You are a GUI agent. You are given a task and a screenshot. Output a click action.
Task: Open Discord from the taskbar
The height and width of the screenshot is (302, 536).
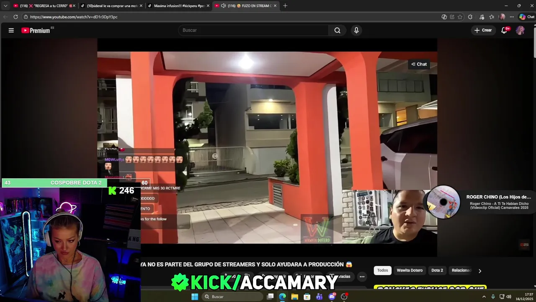pyautogui.click(x=332, y=297)
